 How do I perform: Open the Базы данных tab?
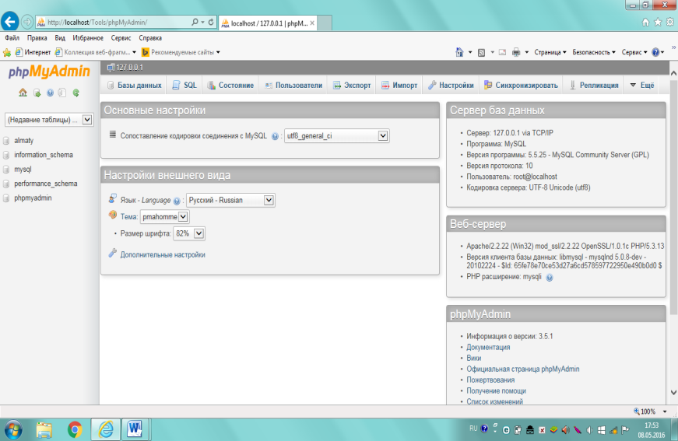pyautogui.click(x=135, y=85)
